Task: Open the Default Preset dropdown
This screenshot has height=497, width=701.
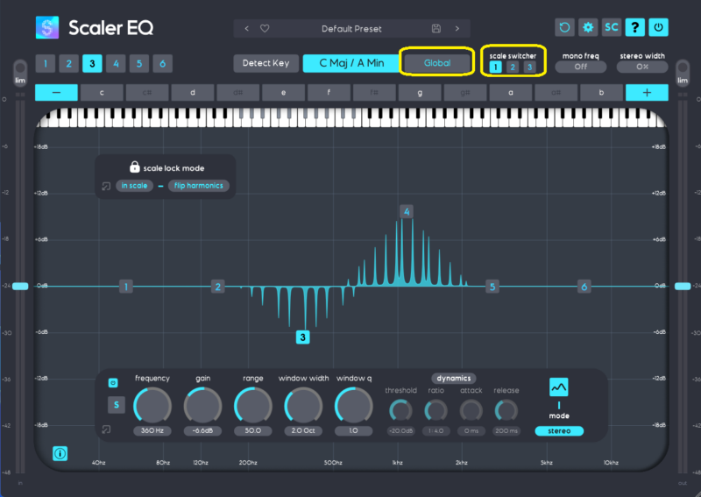Action: click(x=351, y=29)
